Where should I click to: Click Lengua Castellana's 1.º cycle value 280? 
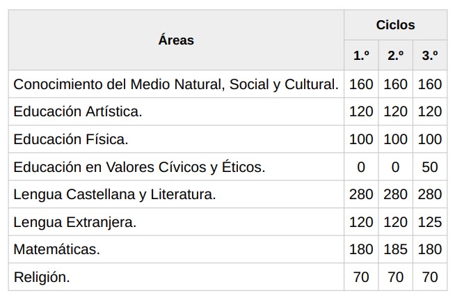(x=361, y=194)
